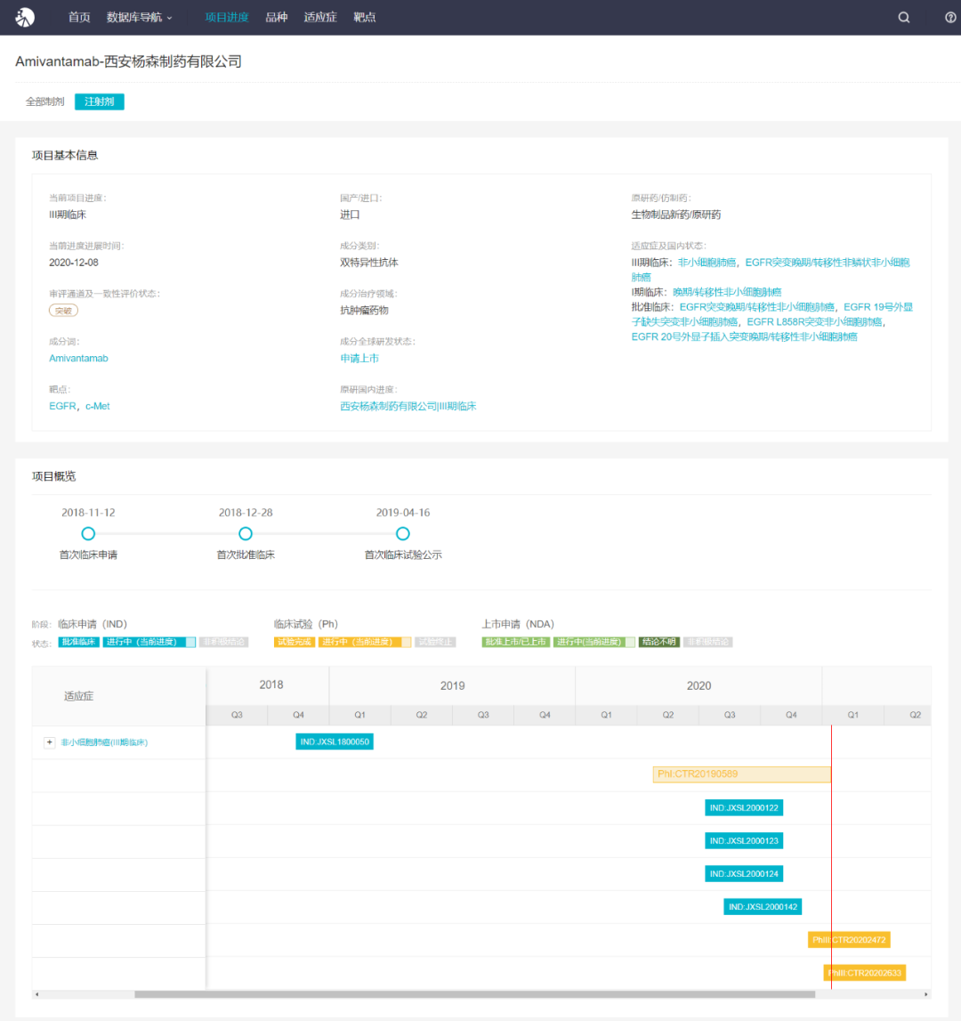Viewport: 961px width, 1021px height.
Task: Click the green 批准上市/已上市 legend swatch
Action: (x=516, y=642)
